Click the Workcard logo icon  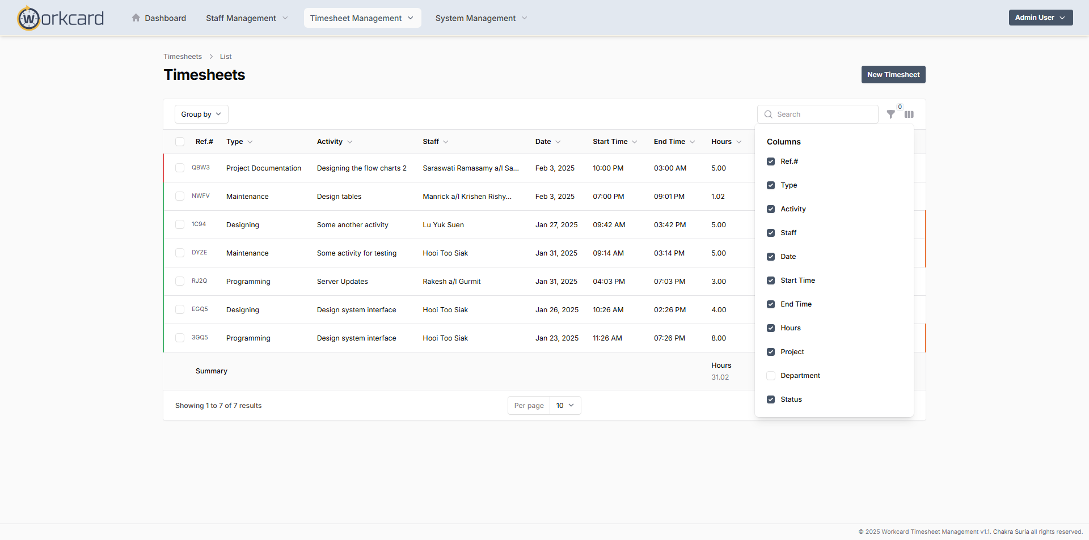coord(28,18)
